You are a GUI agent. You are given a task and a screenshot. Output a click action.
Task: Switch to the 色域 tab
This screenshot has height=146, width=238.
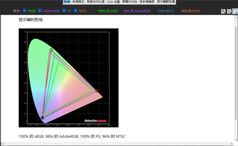click(x=67, y=2)
